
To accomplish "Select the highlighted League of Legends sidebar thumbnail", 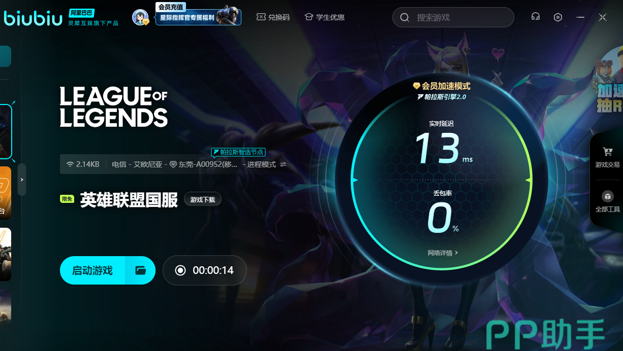I will click(x=5, y=132).
